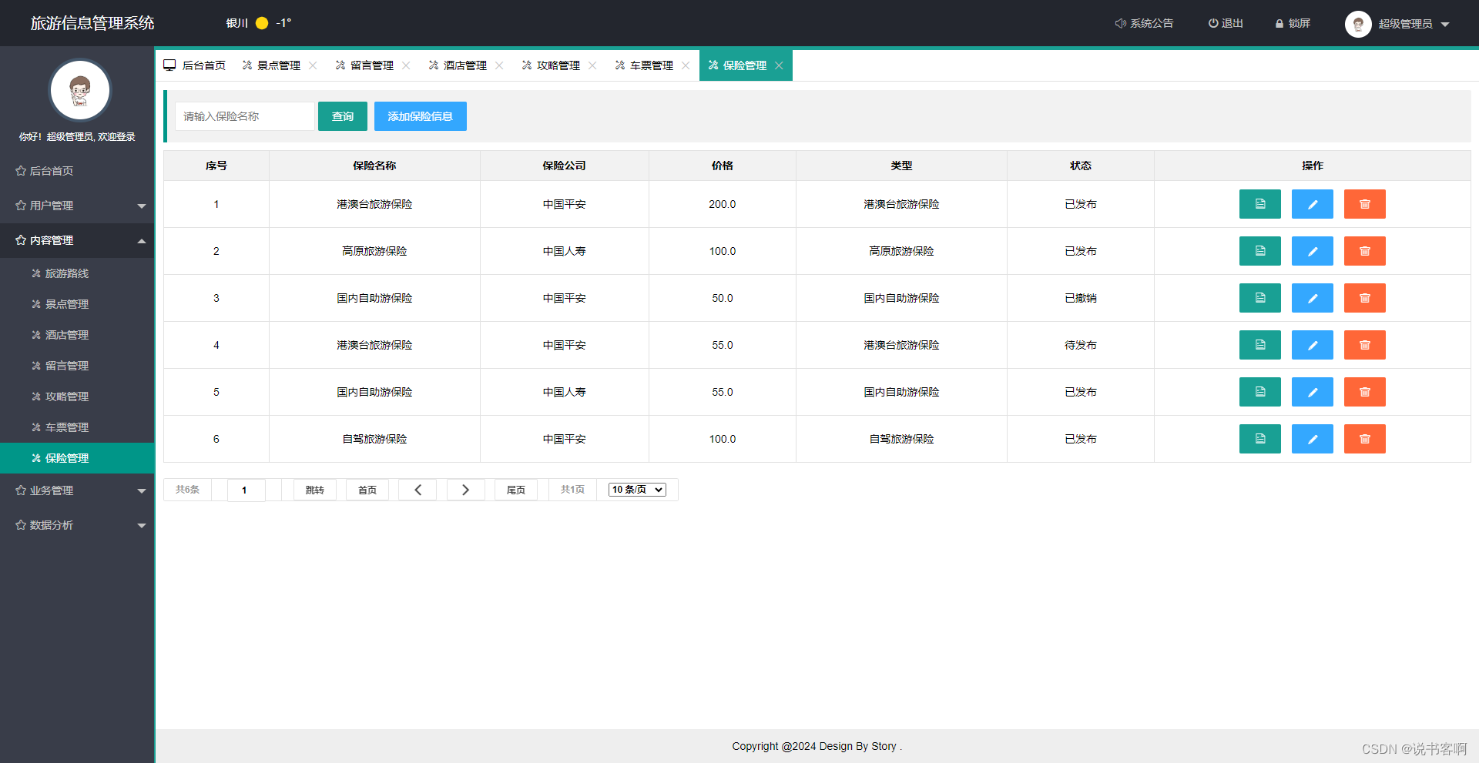Delete row 4 insurance entry

point(1364,345)
